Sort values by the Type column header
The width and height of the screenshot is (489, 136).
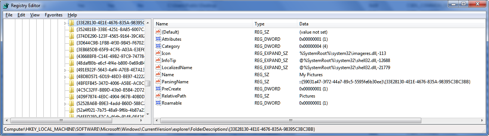point(274,24)
